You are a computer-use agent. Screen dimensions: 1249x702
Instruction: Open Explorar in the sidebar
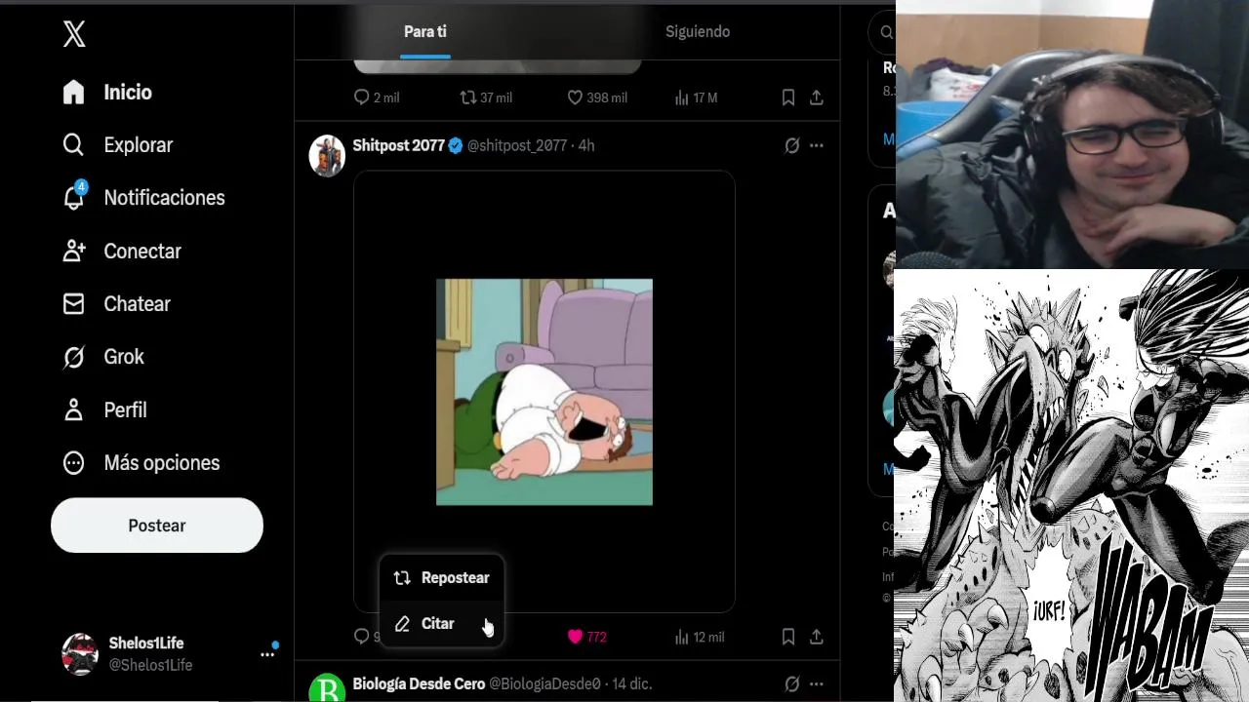pos(117,144)
